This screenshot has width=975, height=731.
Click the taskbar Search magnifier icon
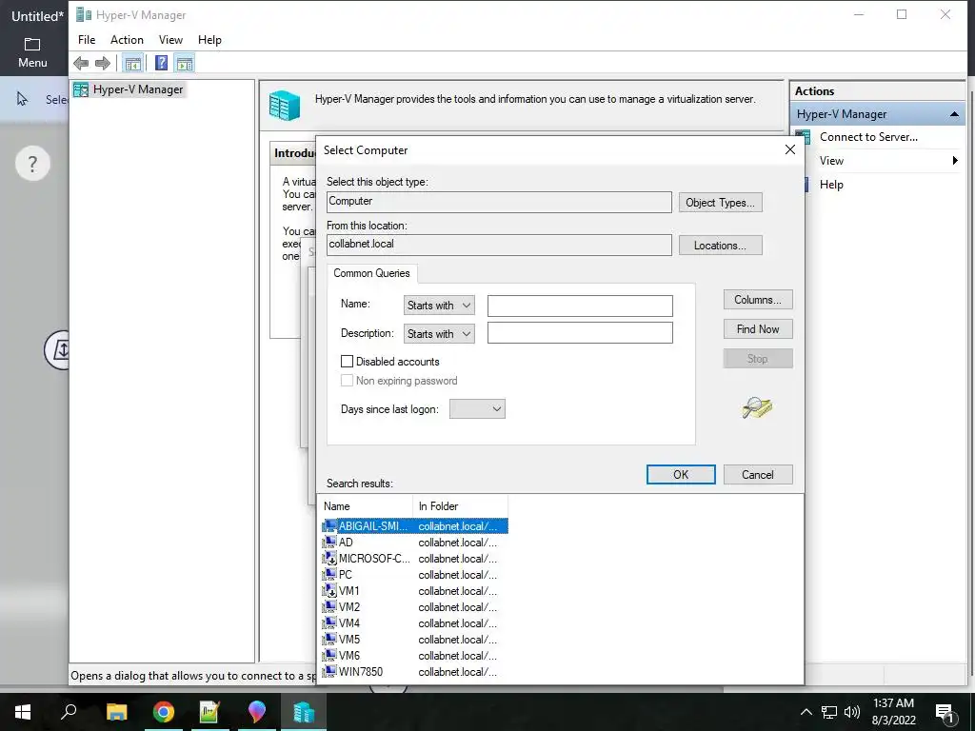point(69,712)
